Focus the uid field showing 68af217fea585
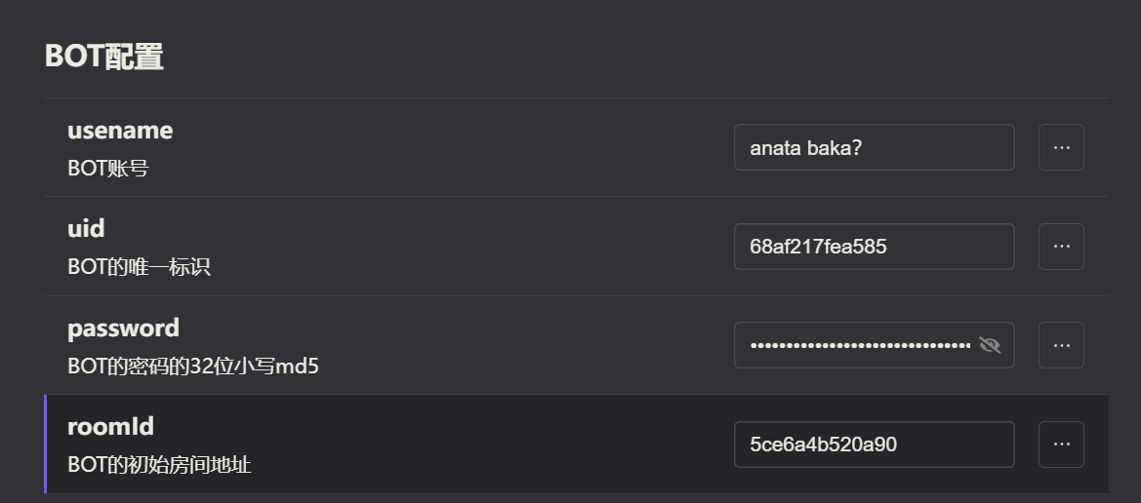This screenshot has height=503, width=1141. (874, 247)
